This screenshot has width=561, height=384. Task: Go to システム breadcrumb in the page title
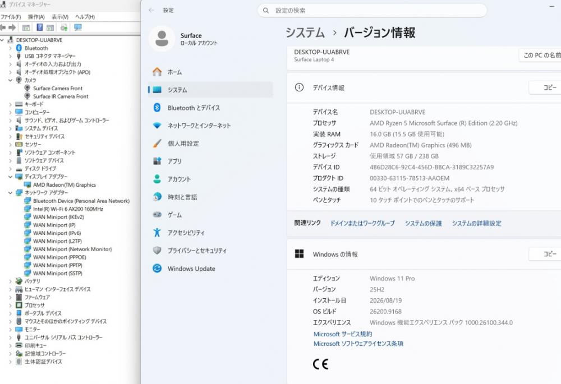(305, 33)
